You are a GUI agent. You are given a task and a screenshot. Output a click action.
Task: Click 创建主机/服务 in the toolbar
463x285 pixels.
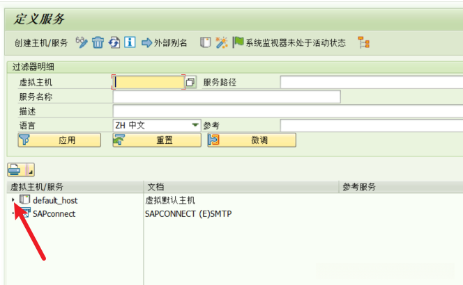tap(41, 43)
